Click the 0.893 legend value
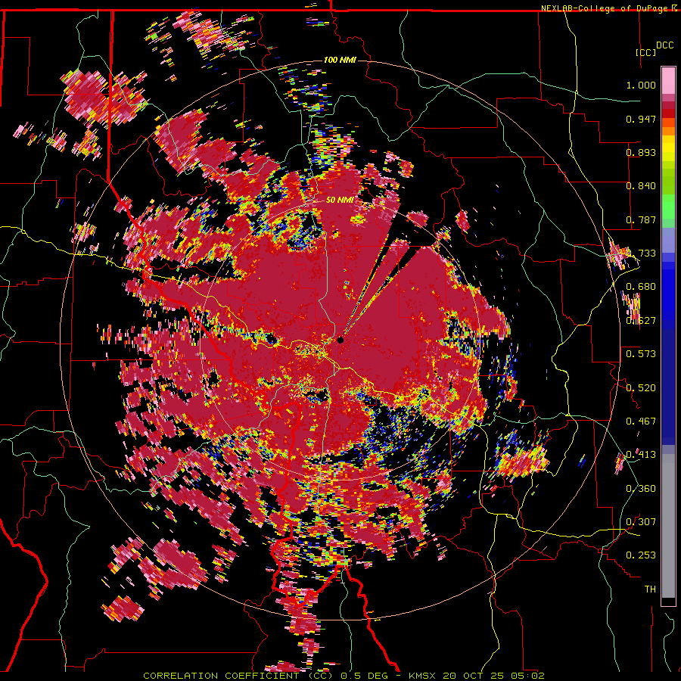This screenshot has width=681, height=681. tap(641, 152)
